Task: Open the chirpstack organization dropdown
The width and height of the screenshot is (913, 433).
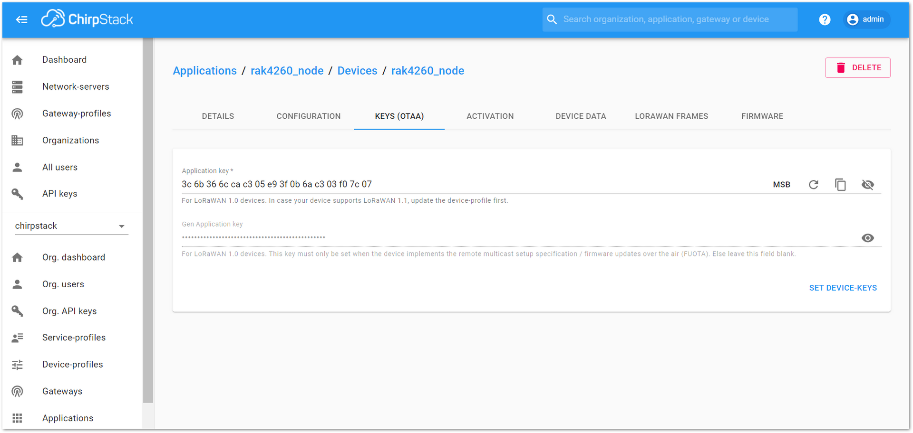Action: click(71, 226)
